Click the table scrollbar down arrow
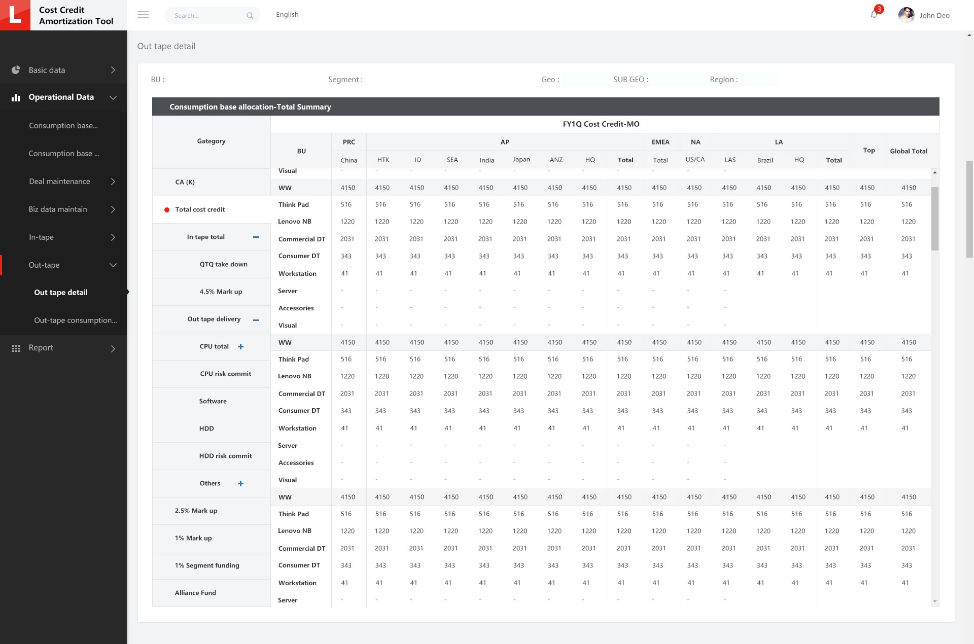Screen dimensions: 974x644 pos(934,601)
